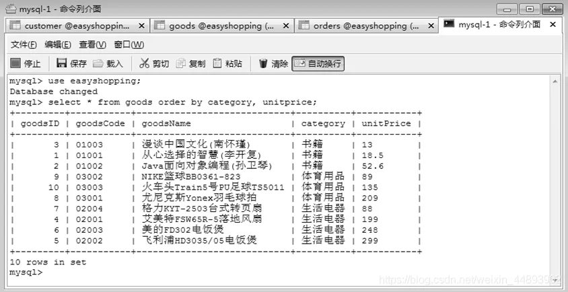Click the select * from goods query
Viewport: 568px width, 292px height.
click(x=182, y=102)
